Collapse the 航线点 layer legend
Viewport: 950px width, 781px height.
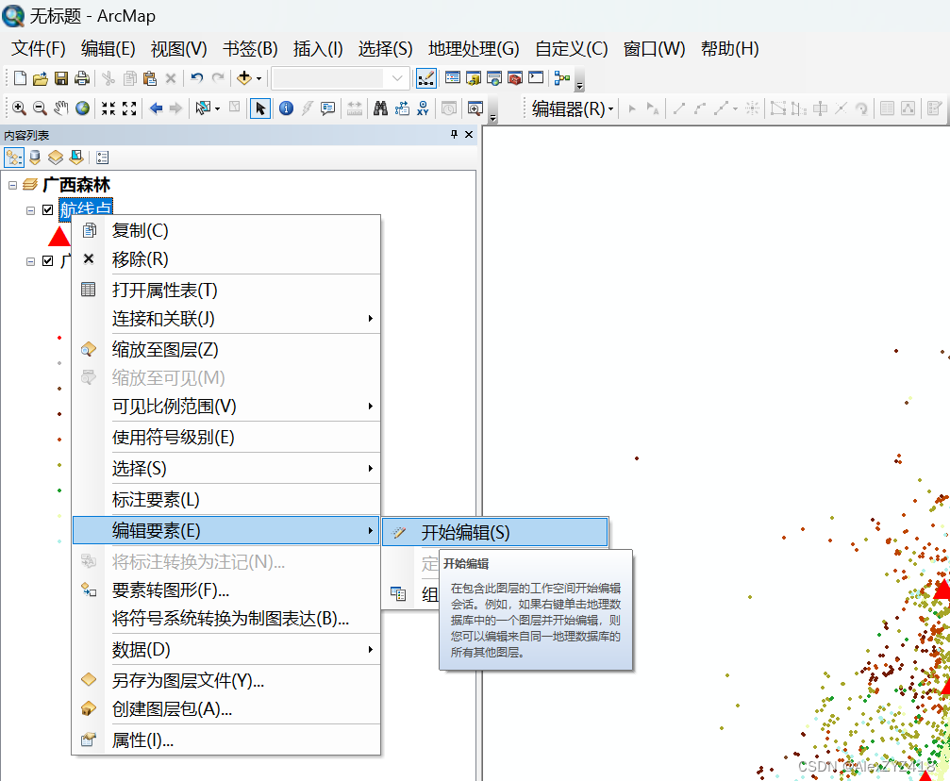pyautogui.click(x=30, y=210)
